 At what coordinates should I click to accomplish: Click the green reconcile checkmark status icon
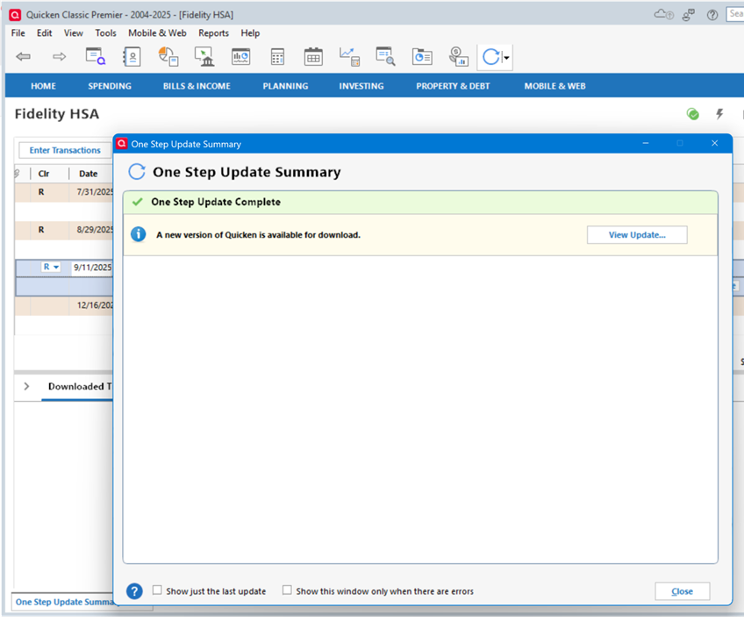693,114
